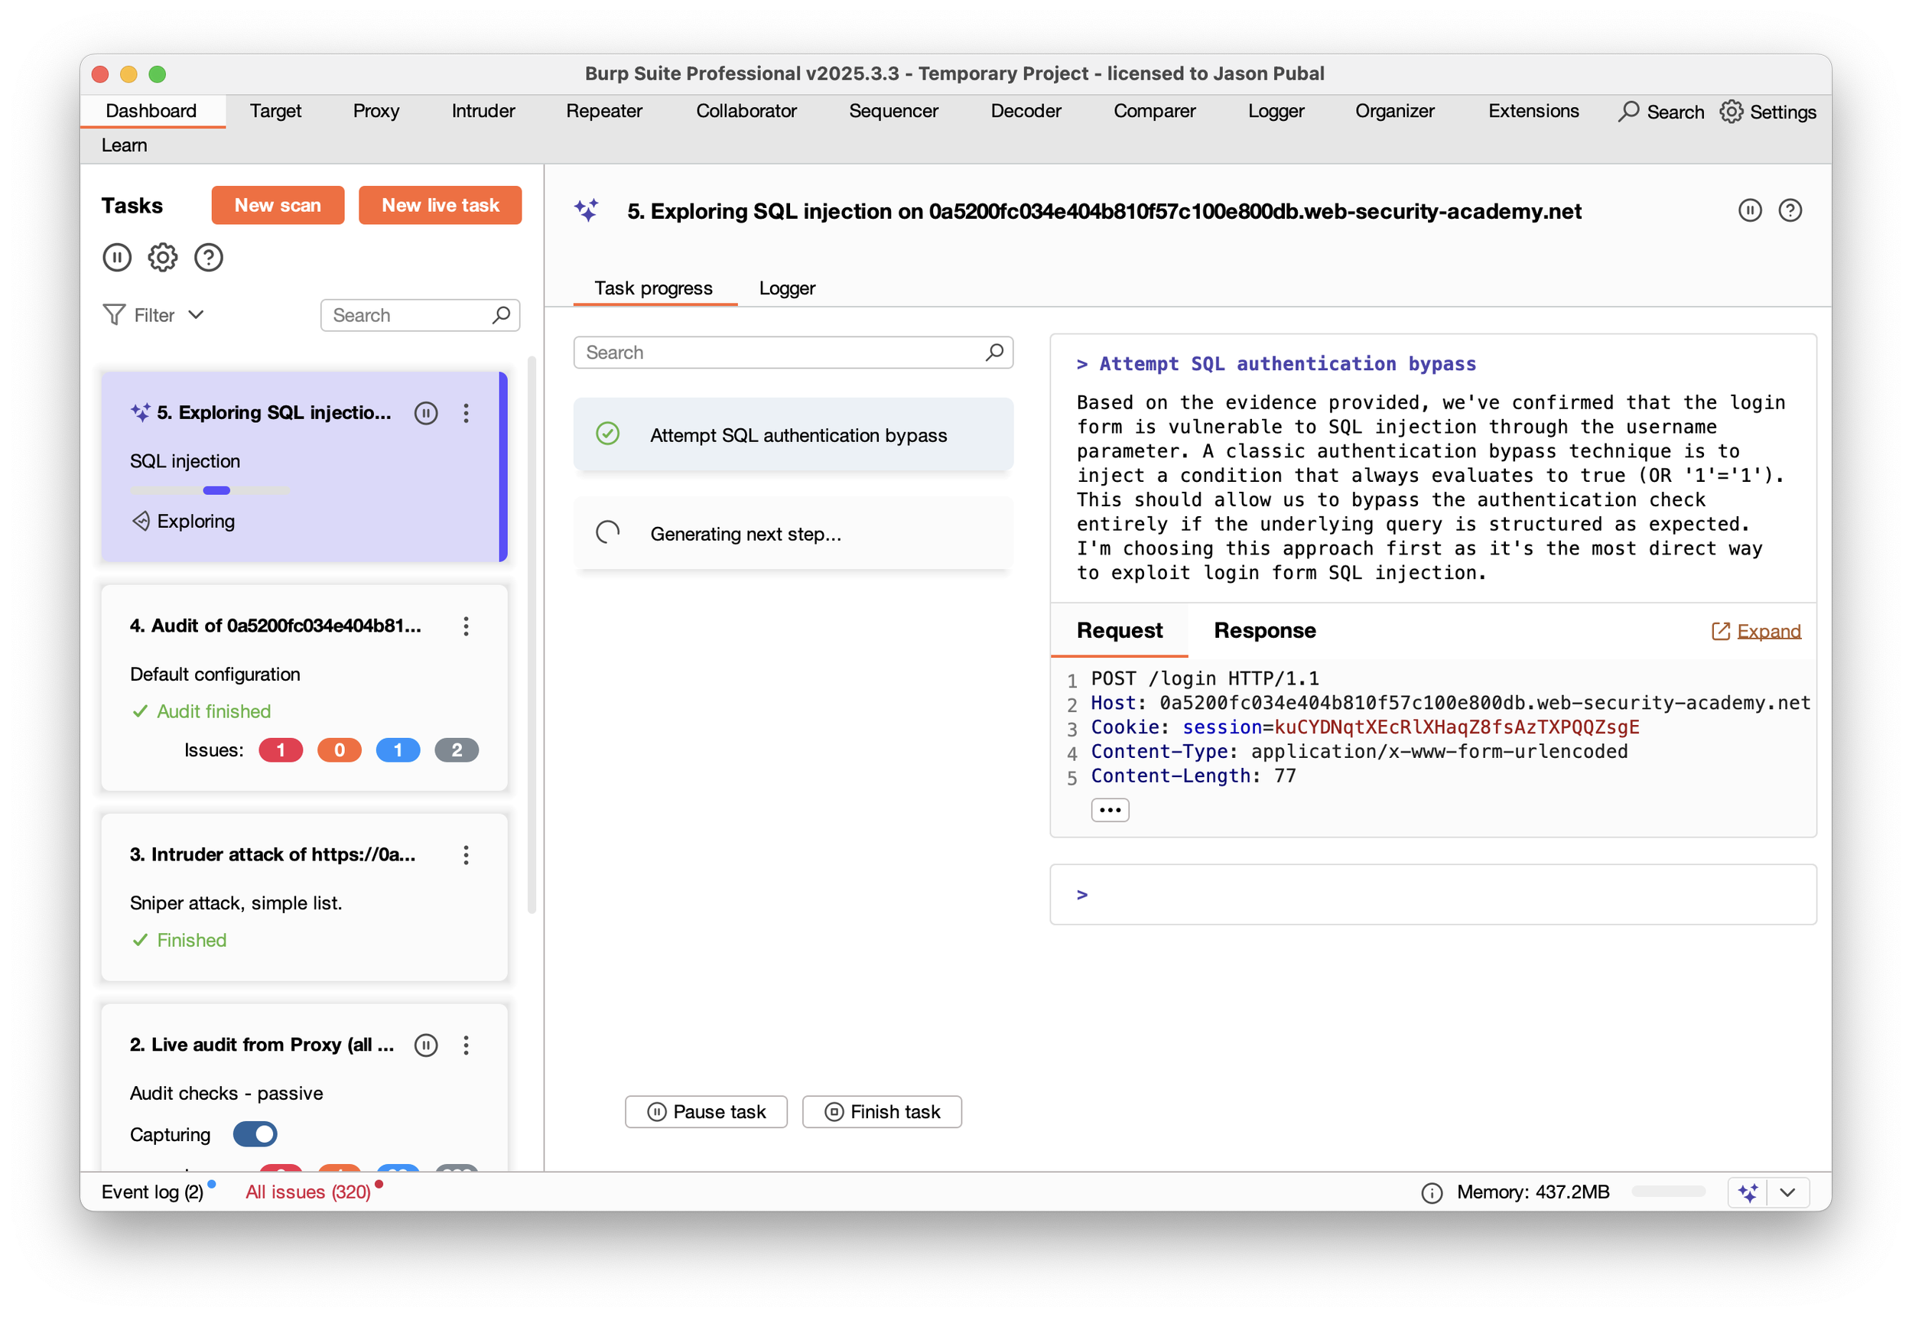
Task: Open the Event log (2) link
Action: [x=152, y=1193]
